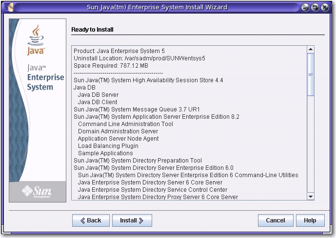Viewport: 336px width, 238px height.
Task: Select 'Sample Applications' line
Action: coord(105,153)
